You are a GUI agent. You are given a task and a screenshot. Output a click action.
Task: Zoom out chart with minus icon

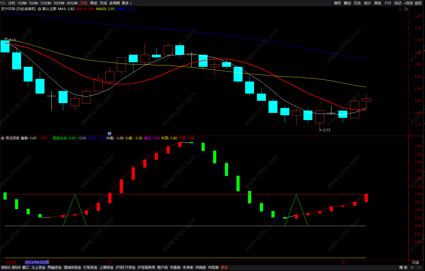[x=419, y=268]
